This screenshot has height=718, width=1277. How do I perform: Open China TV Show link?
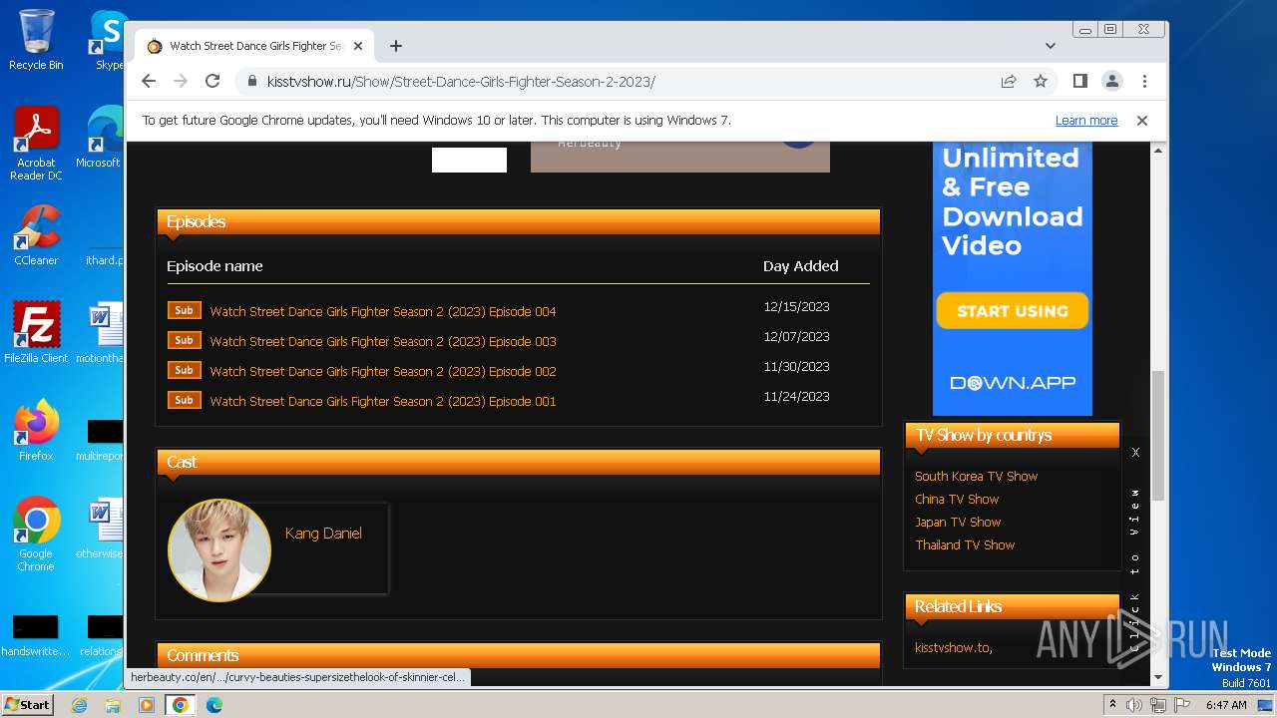coord(957,500)
